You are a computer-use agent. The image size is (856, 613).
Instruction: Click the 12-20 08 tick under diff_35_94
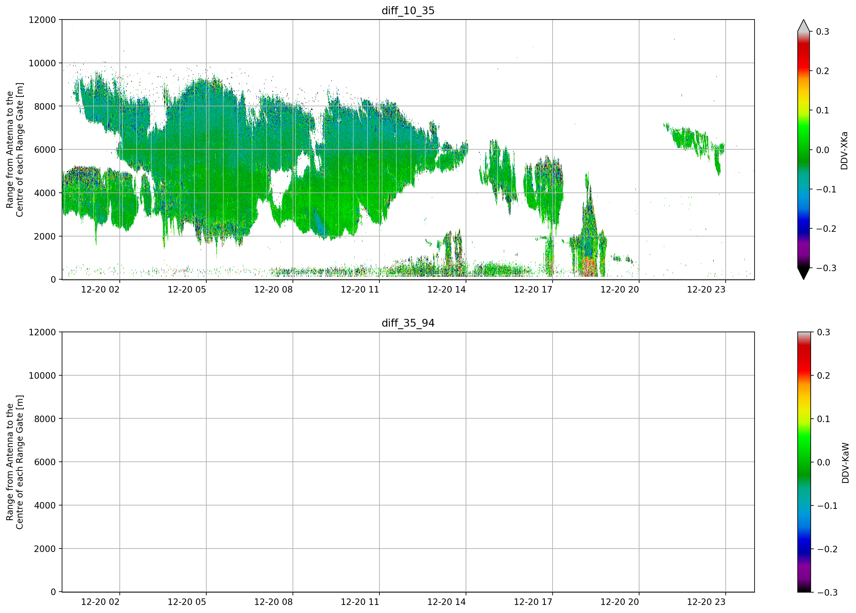(x=274, y=602)
